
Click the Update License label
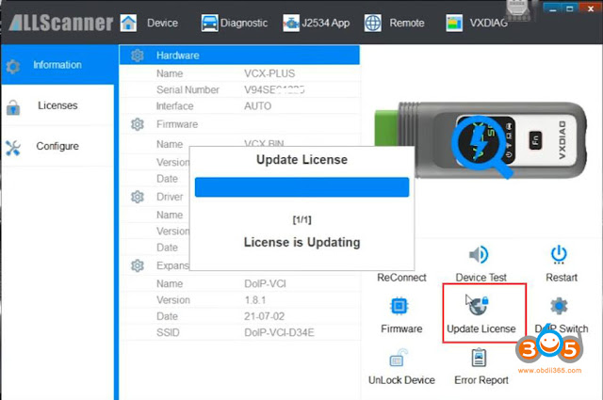[481, 328]
